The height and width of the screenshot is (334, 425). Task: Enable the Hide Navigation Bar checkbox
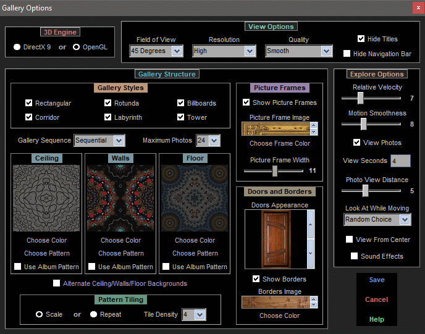347,54
